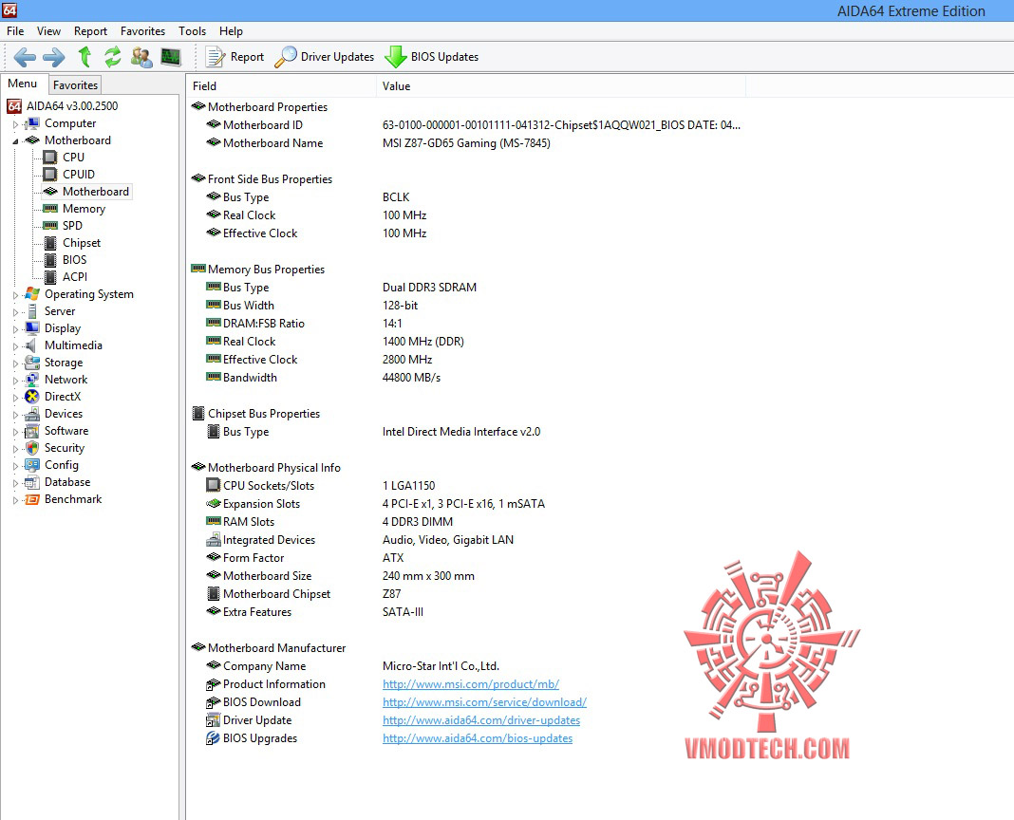Select Memory Bus Properties group header

click(x=258, y=269)
